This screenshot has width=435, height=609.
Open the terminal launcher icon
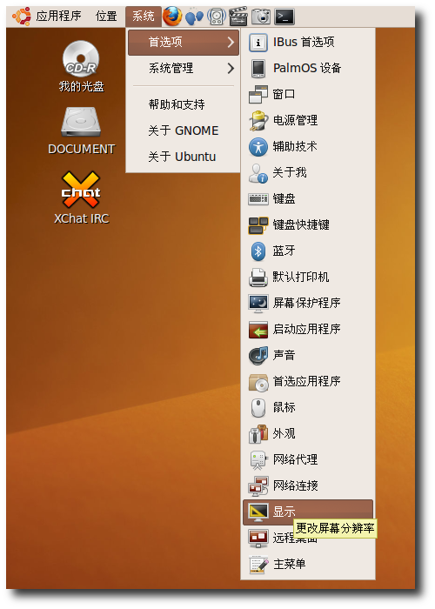pos(284,17)
